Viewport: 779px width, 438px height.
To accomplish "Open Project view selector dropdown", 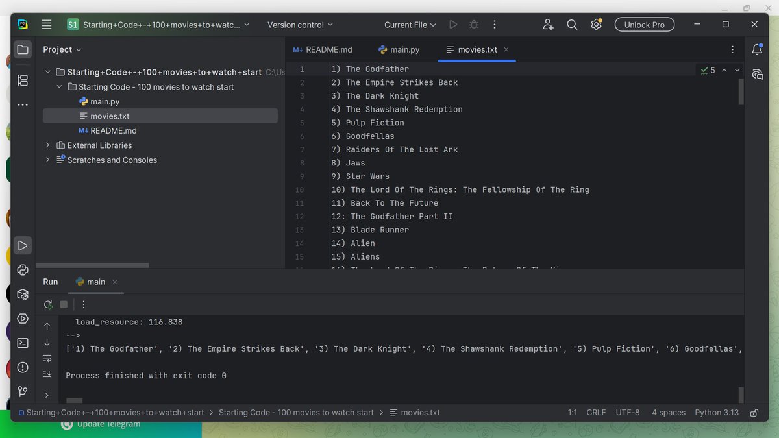I will (62, 49).
